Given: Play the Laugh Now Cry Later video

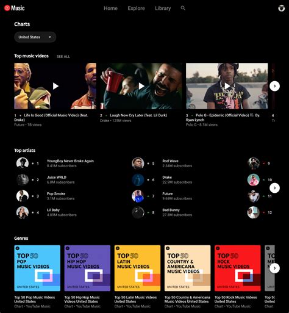Looking at the screenshot, I should [141, 86].
